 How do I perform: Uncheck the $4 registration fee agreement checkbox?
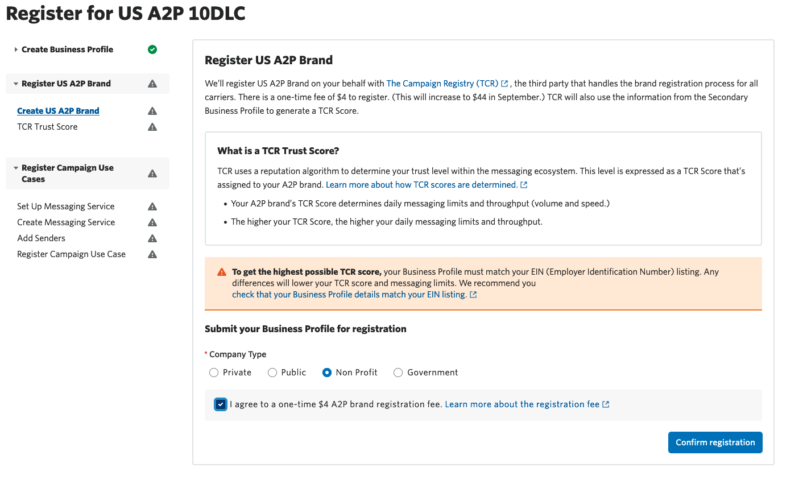click(221, 404)
